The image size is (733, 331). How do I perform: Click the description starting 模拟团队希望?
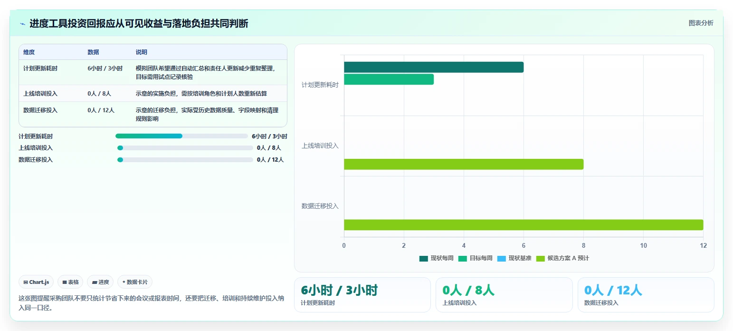205,73
